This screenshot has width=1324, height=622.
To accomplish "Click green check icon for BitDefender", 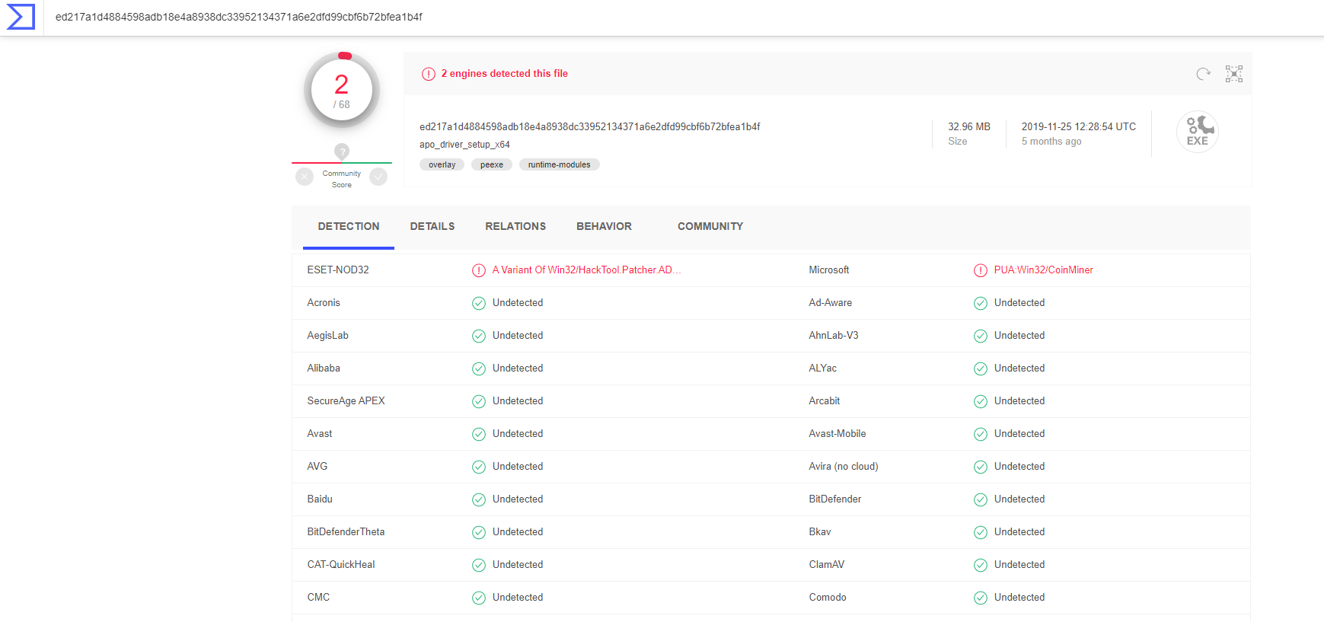I will (981, 499).
